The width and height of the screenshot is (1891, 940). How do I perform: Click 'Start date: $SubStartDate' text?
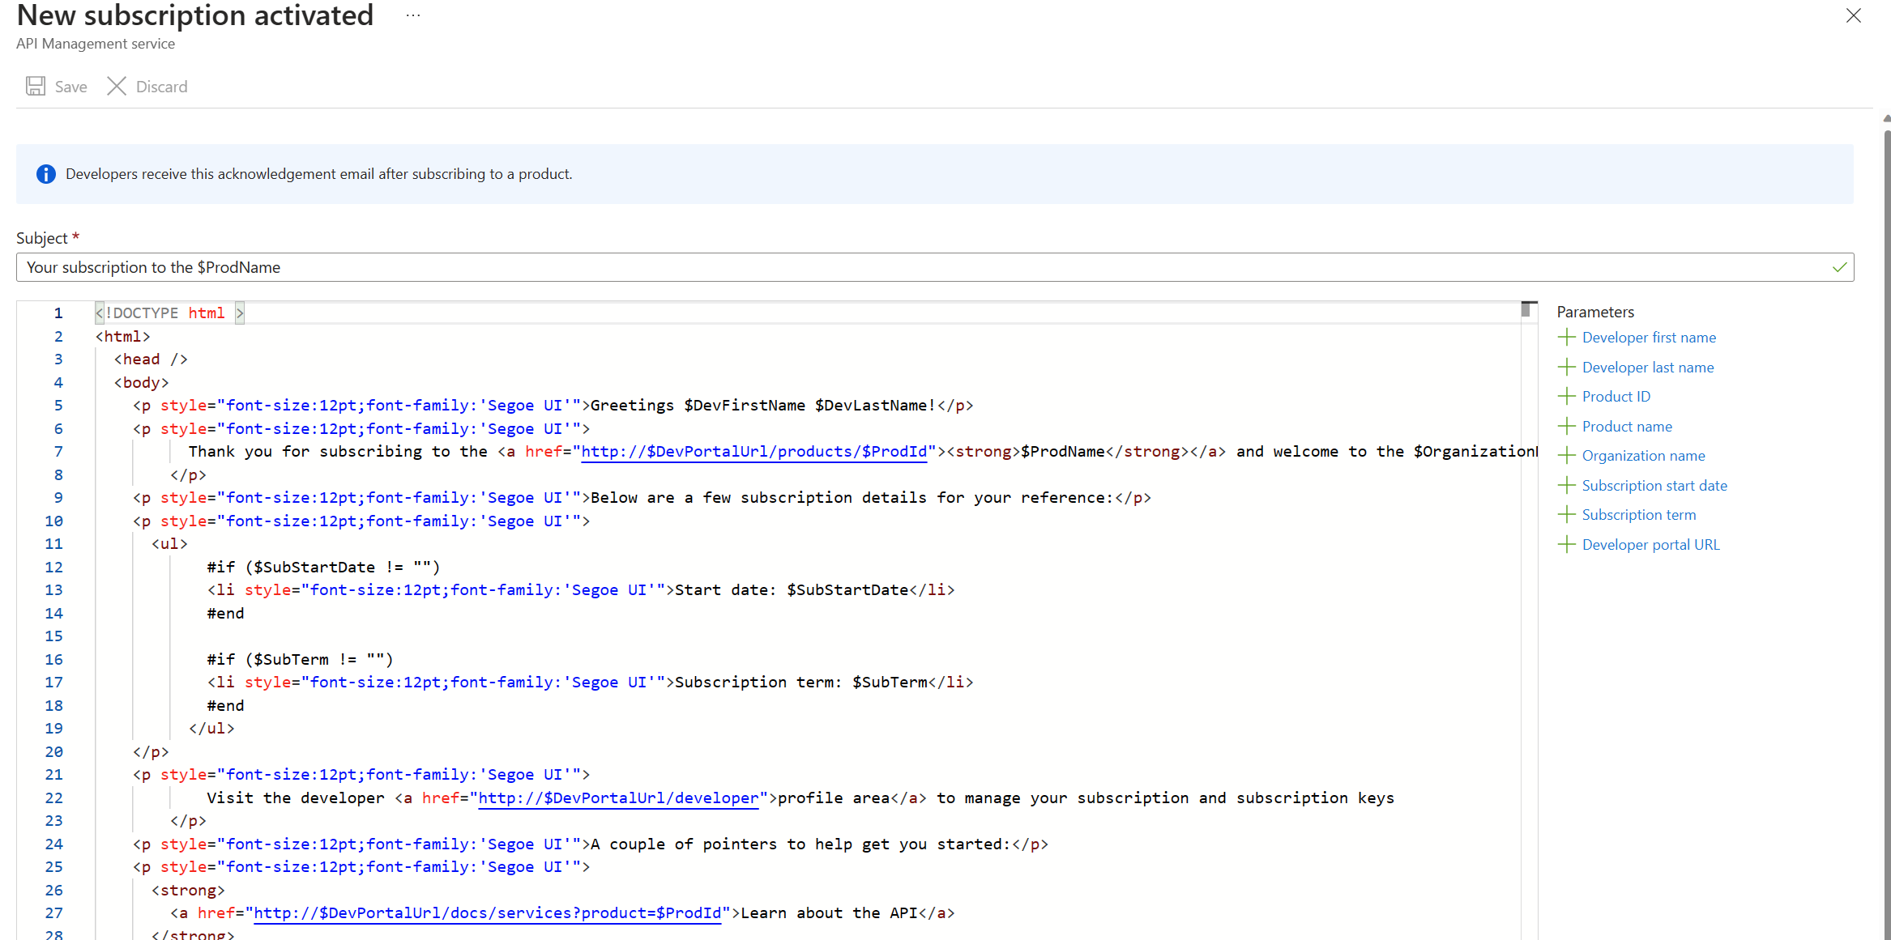pos(792,590)
